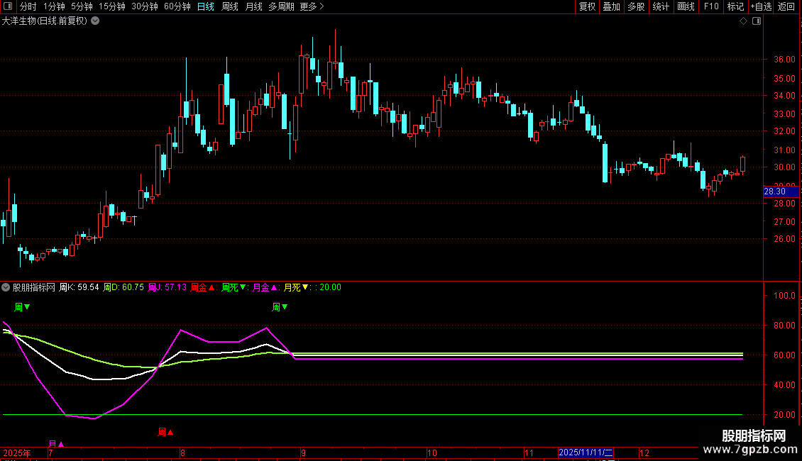The image size is (802, 461).
Task: Click the red 周 up-arrow signal marker
Action: click(x=165, y=432)
